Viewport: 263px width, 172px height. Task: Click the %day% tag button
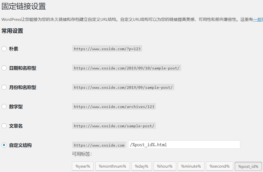click(x=142, y=166)
